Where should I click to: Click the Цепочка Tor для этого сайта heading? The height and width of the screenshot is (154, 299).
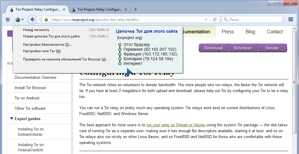coord(147,31)
